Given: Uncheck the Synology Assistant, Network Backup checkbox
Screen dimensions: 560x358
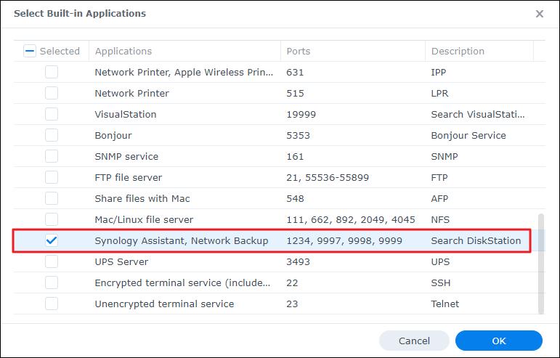Looking at the screenshot, I should click(52, 240).
